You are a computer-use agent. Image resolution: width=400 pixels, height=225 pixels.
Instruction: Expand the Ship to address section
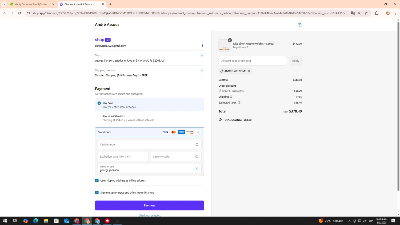(202, 55)
